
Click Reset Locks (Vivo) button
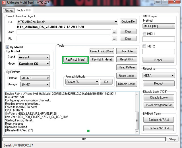[102, 51]
